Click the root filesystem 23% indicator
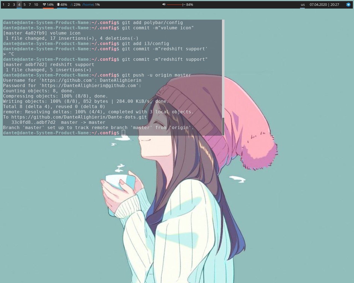The height and width of the screenshot is (283, 354). (76, 5)
